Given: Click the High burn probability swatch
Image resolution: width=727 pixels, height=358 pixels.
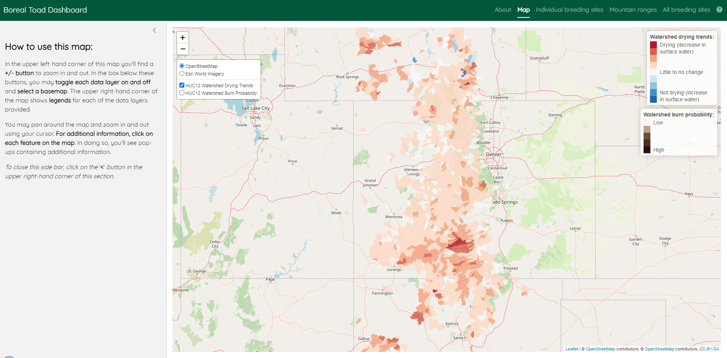Looking at the screenshot, I should point(647,150).
